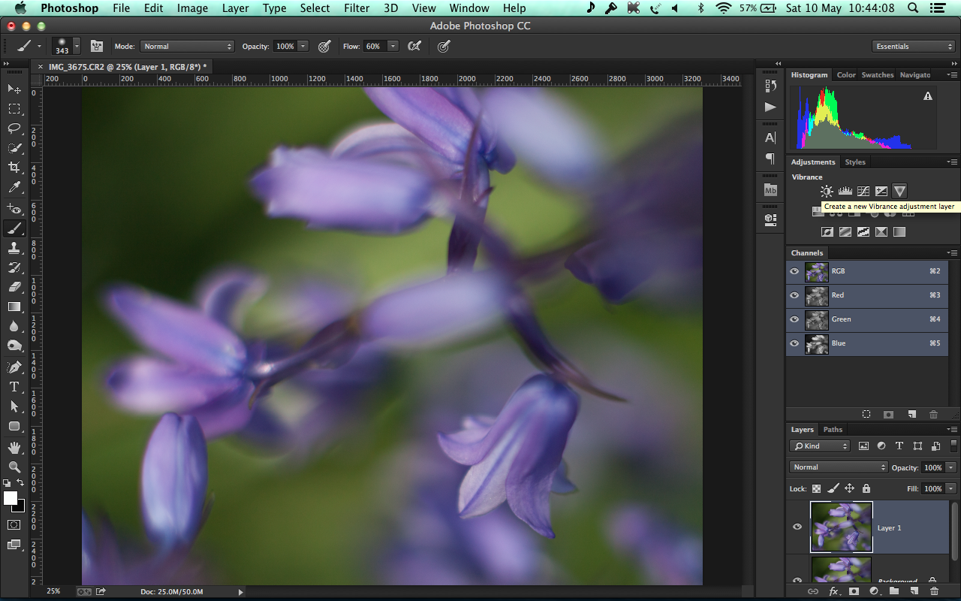Select the Horizontal Type tool
This screenshot has width=961, height=601.
click(14, 387)
